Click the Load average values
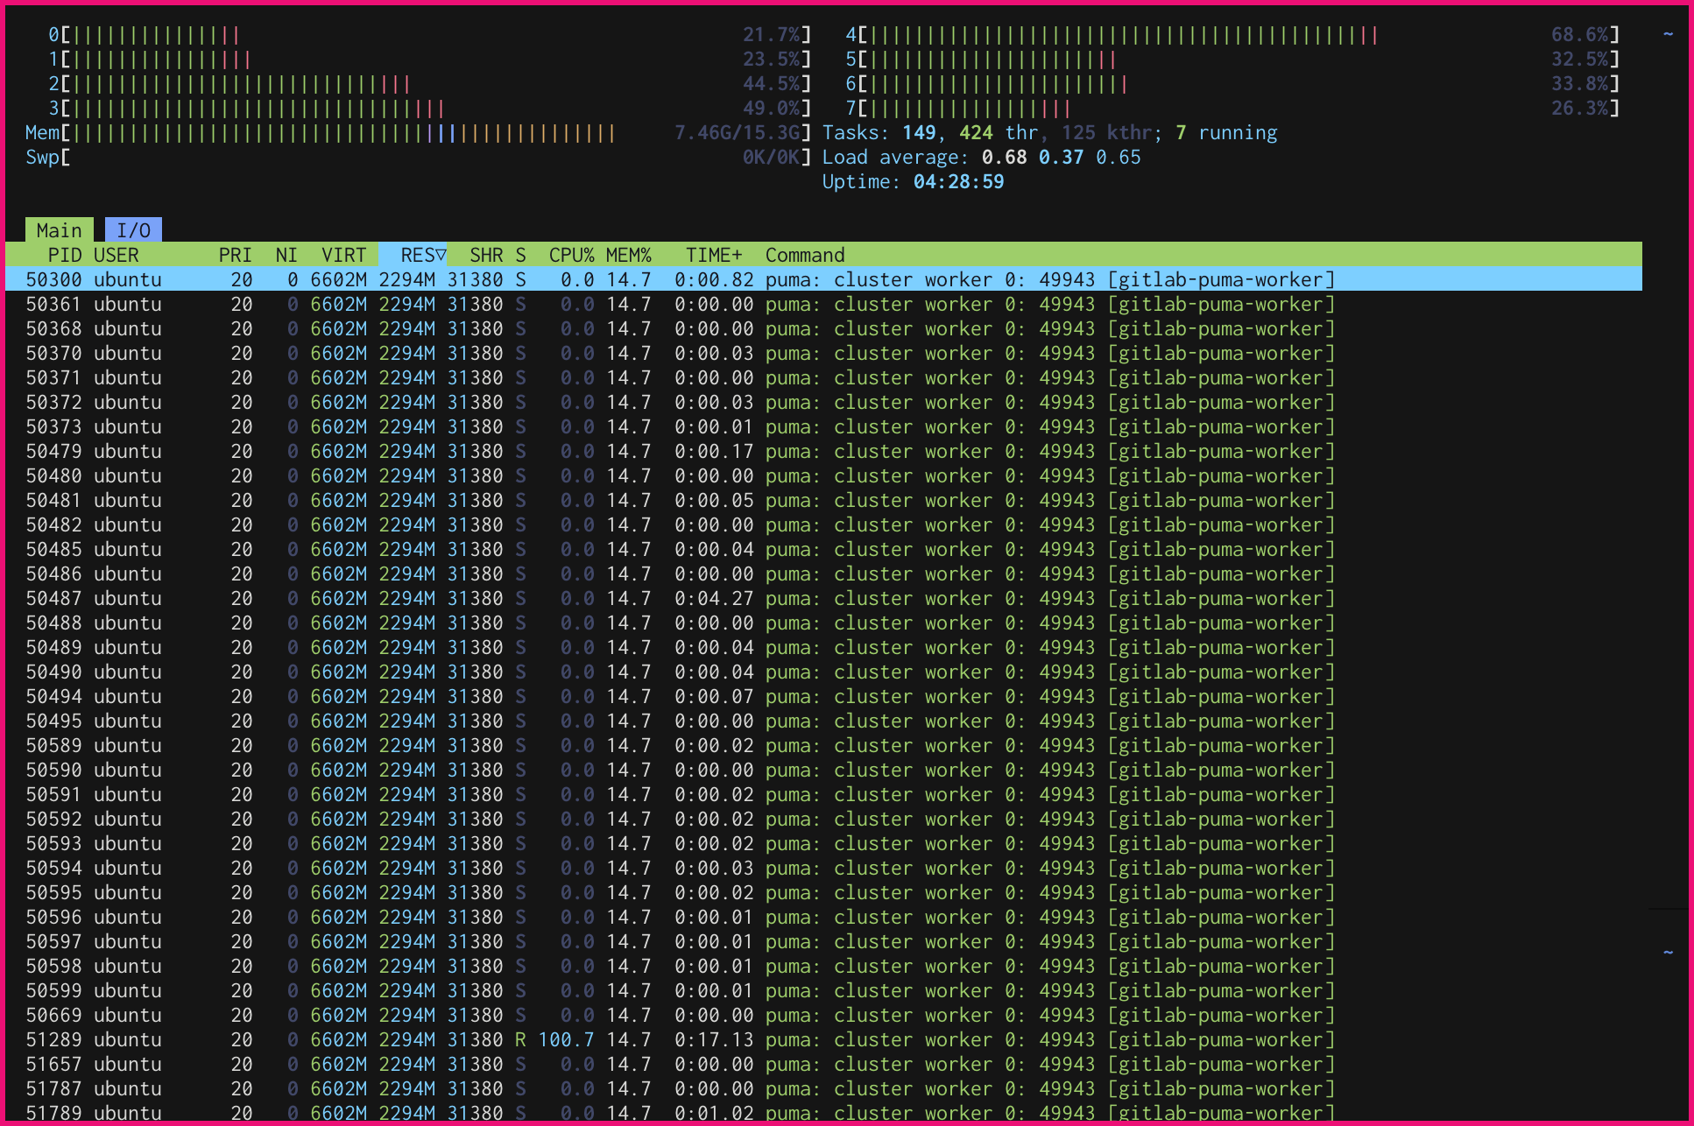1694x1126 pixels. [1061, 157]
